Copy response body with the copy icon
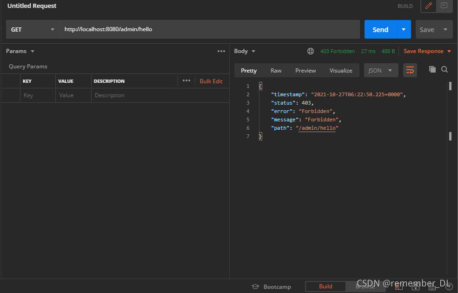 click(432, 69)
